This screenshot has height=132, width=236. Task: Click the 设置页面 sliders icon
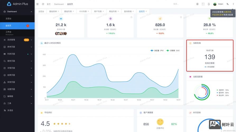tap(4, 89)
